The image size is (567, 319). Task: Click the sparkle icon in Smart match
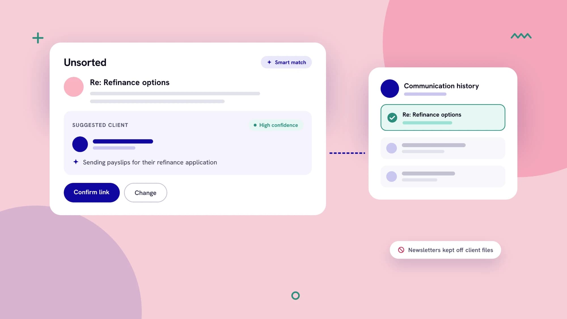coord(269,62)
